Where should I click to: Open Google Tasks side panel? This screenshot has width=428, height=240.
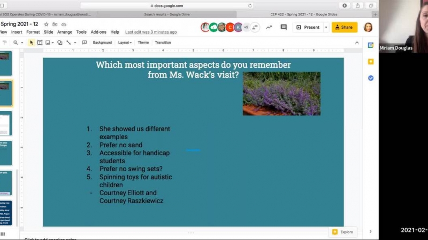coord(370,78)
